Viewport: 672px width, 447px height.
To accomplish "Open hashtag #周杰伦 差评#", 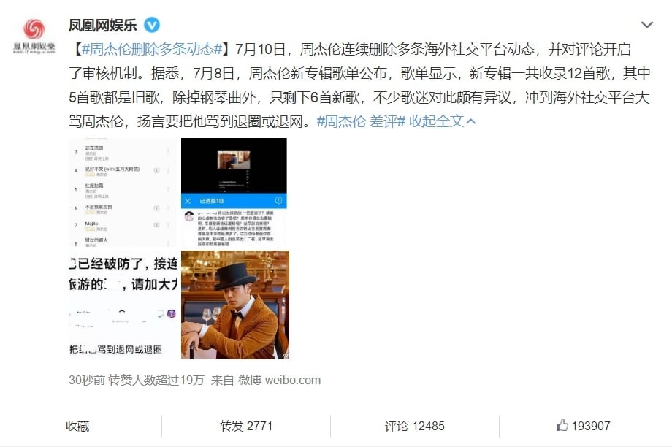I will click(361, 121).
